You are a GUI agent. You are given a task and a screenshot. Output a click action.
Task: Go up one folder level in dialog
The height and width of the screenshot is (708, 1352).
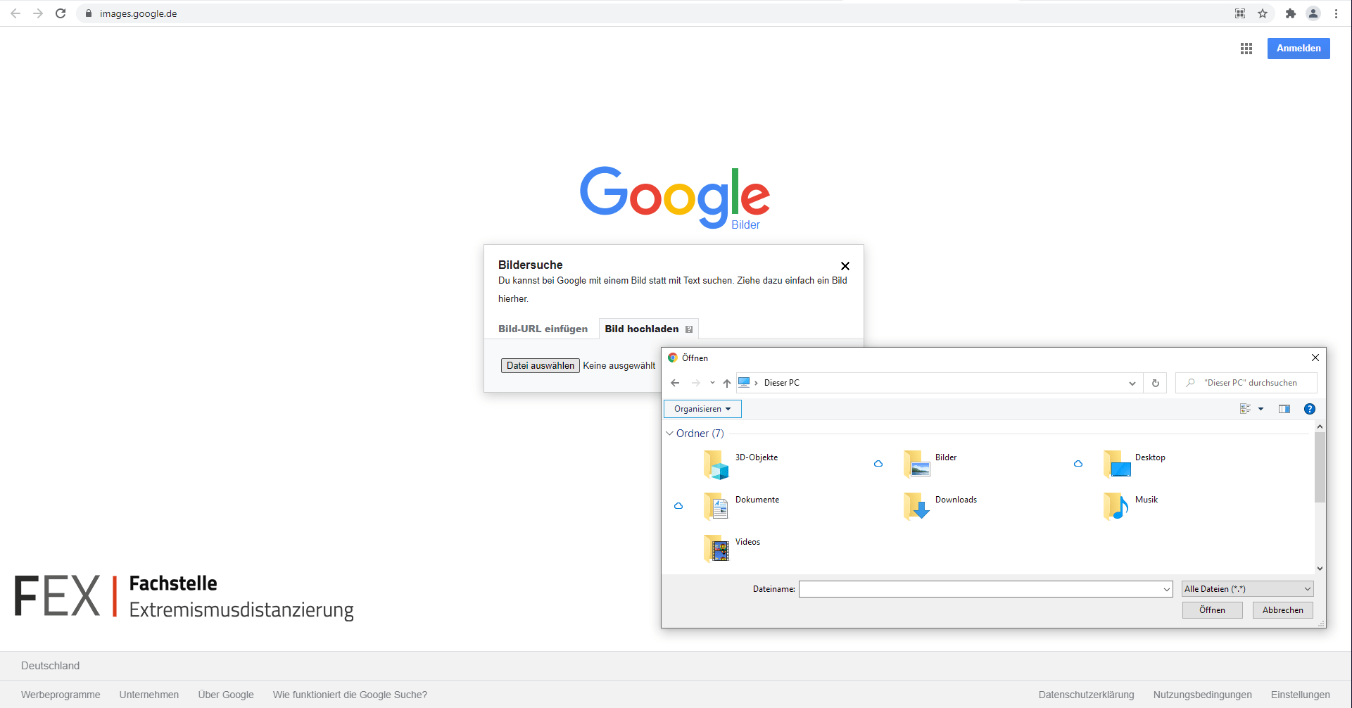[x=727, y=383]
